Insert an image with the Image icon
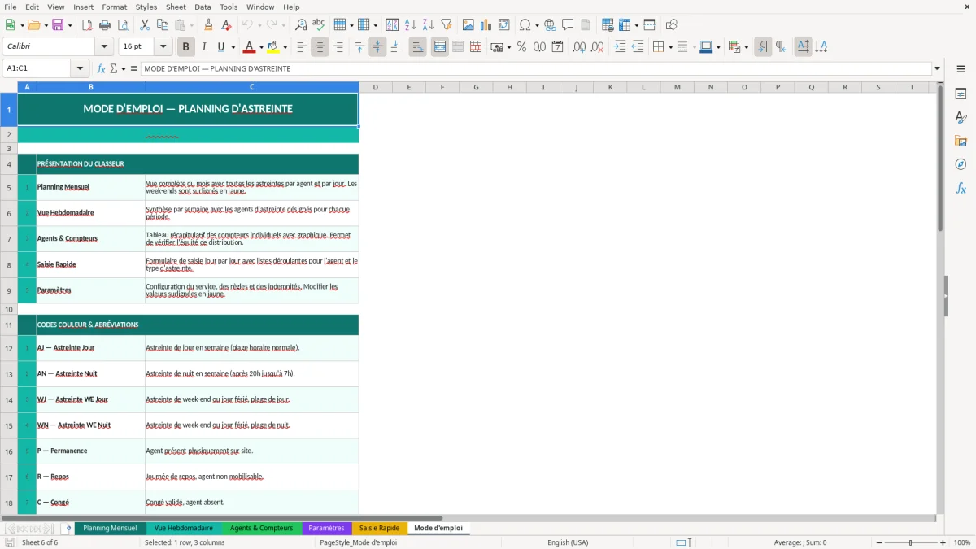 (468, 25)
